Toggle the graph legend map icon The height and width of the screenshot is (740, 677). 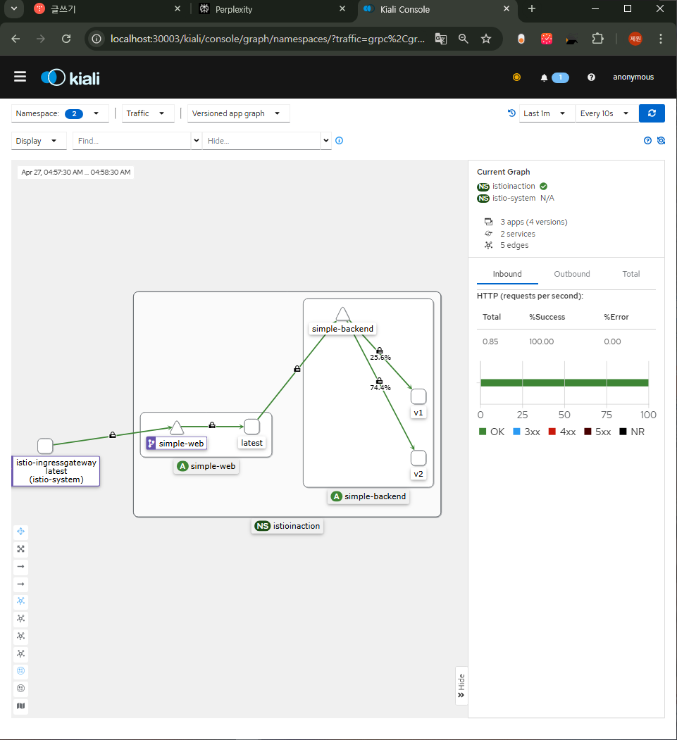click(20, 706)
